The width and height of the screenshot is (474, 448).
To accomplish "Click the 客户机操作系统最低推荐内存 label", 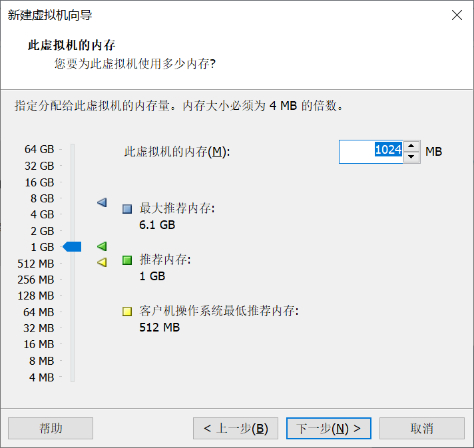I will pos(219,311).
